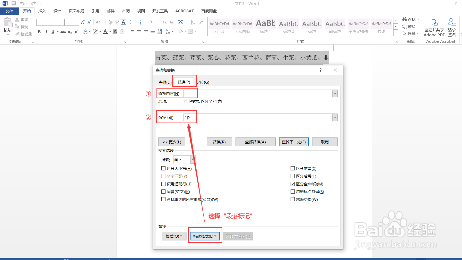
Task: Select the strikethrough icon
Action: point(63,32)
